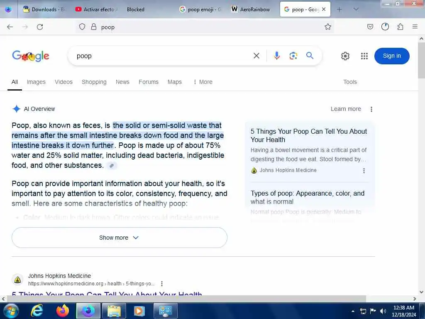Submit search with the magnifying glass icon
This screenshot has width=425, height=319.
310,56
